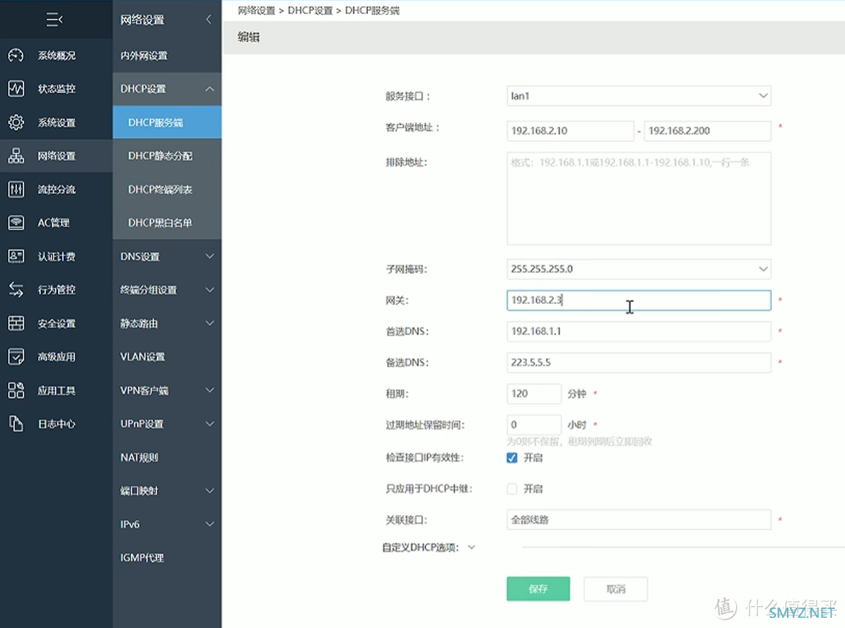Click the 关联接口 全部线路 field

point(639,520)
